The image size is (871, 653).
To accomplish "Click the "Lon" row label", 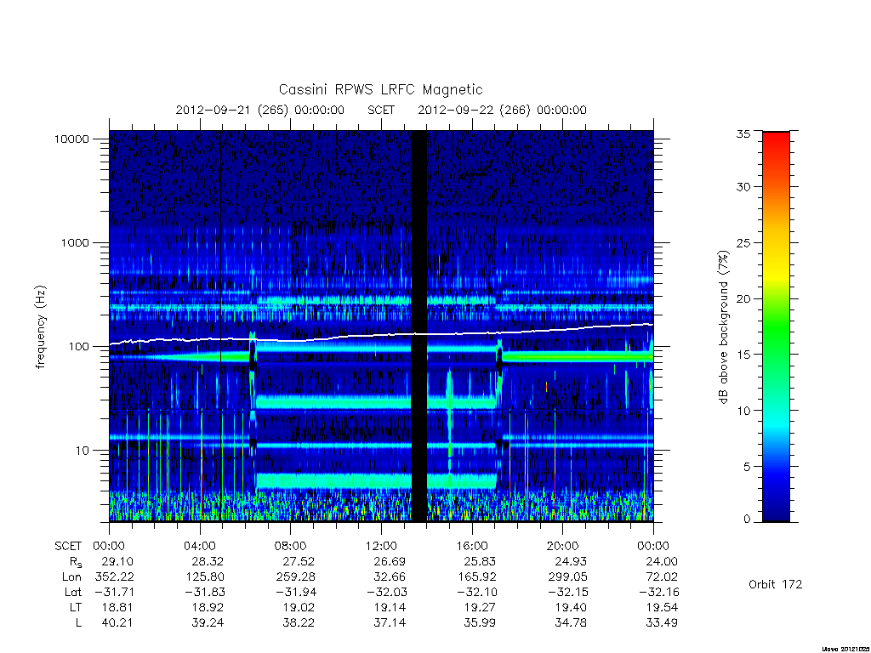I will pos(71,577).
